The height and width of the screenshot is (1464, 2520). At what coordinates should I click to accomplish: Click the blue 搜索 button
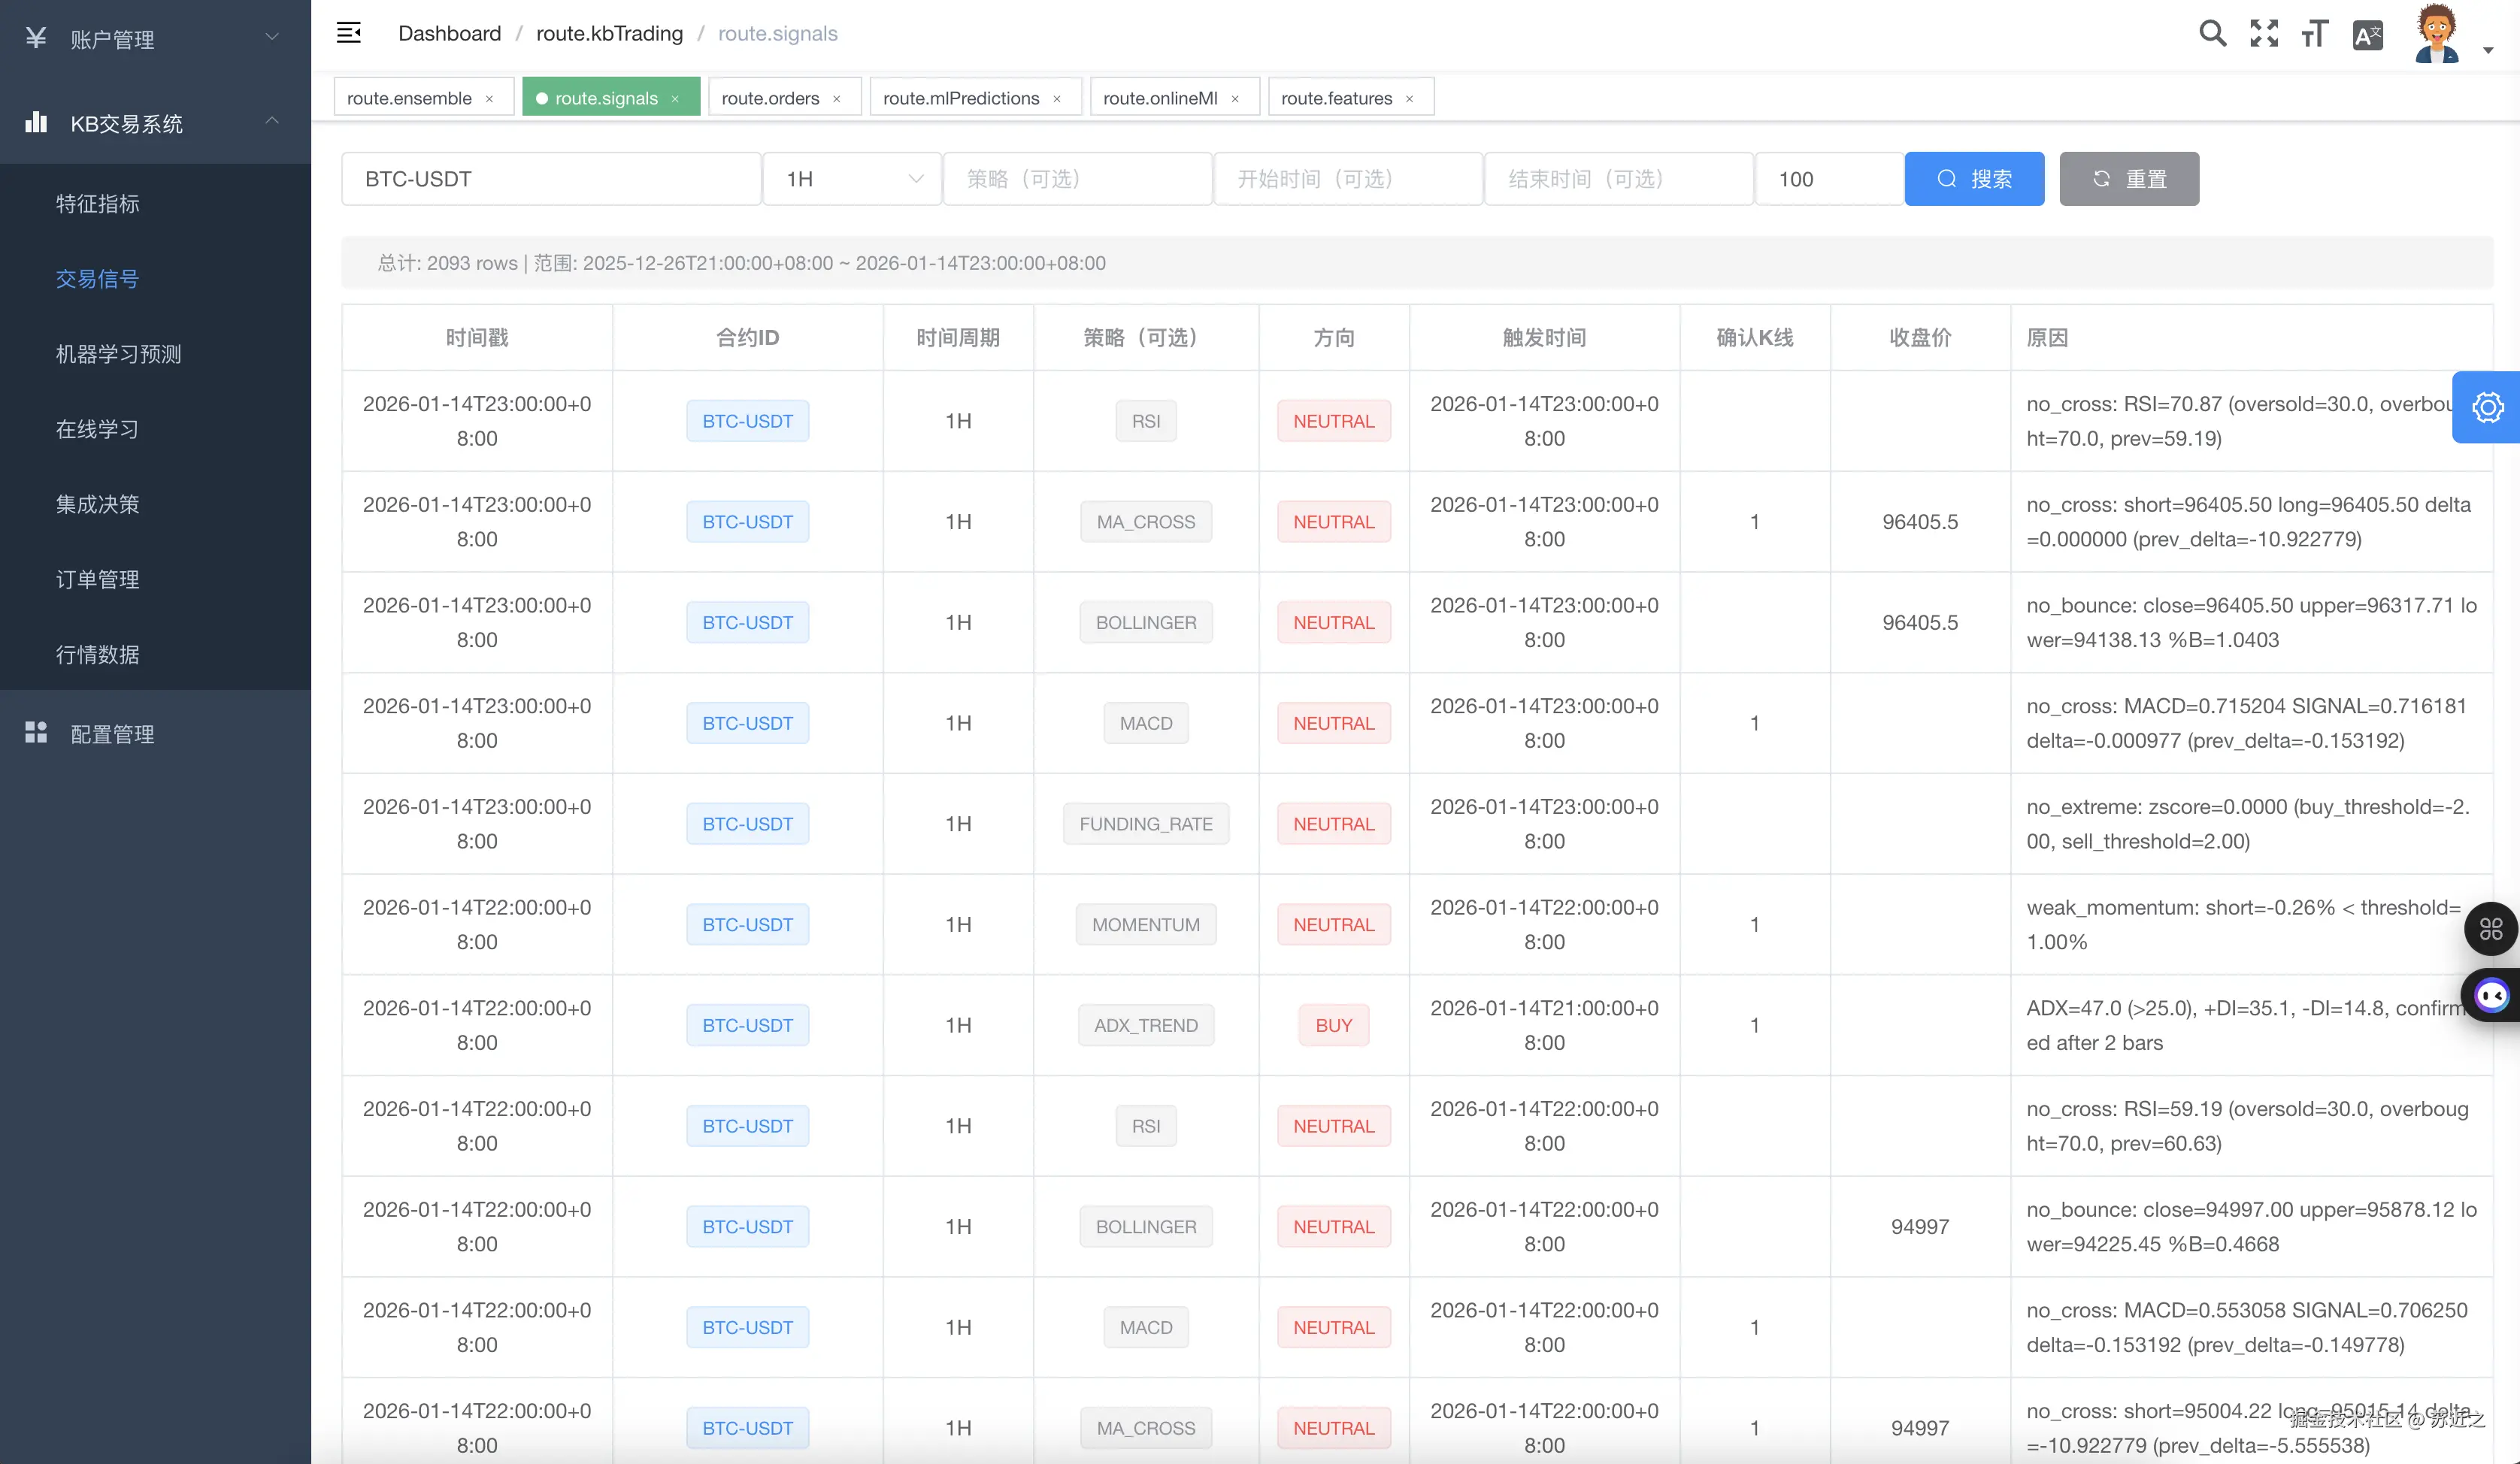(x=1973, y=179)
